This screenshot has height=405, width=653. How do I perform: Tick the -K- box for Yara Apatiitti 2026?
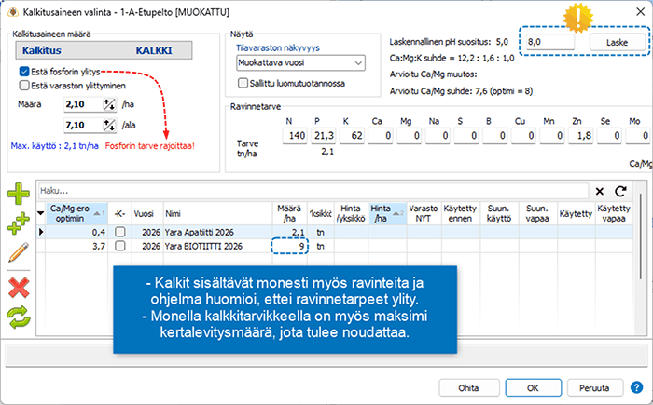tap(119, 231)
